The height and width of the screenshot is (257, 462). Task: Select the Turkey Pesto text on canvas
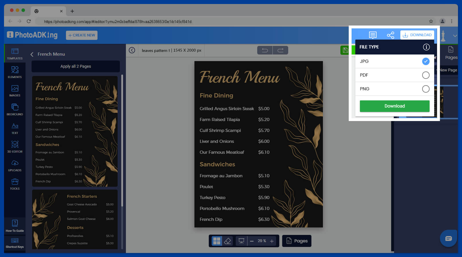pos(213,198)
